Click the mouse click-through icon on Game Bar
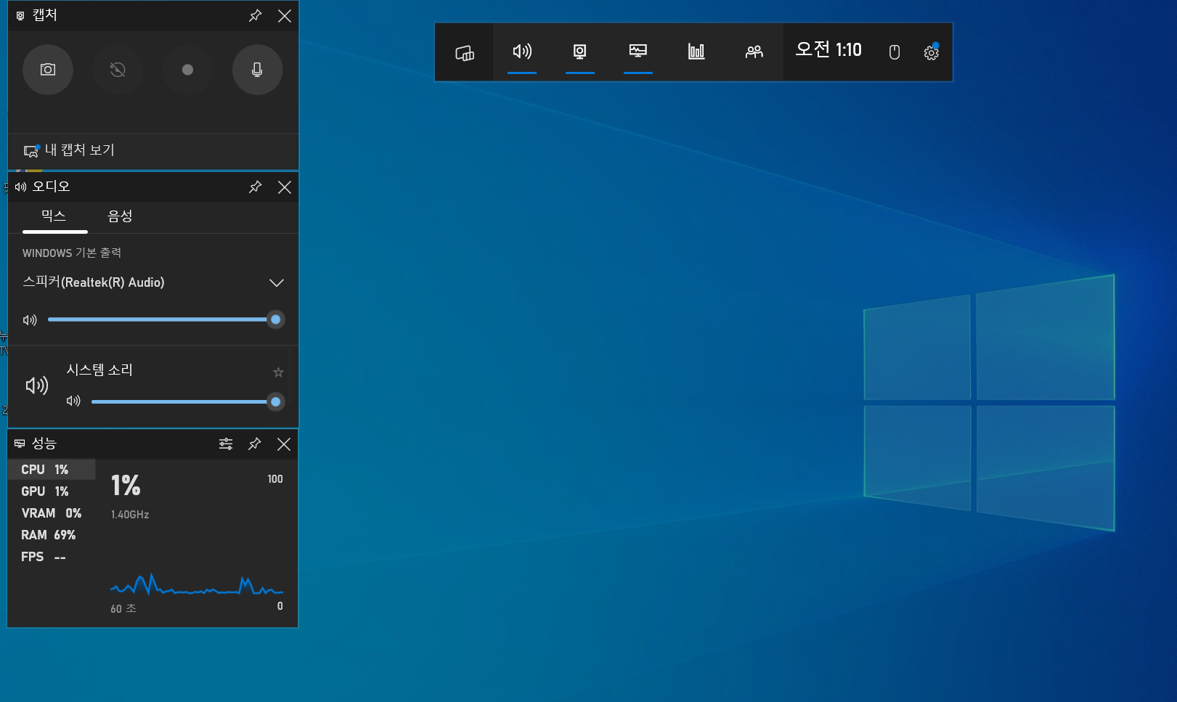 point(895,52)
